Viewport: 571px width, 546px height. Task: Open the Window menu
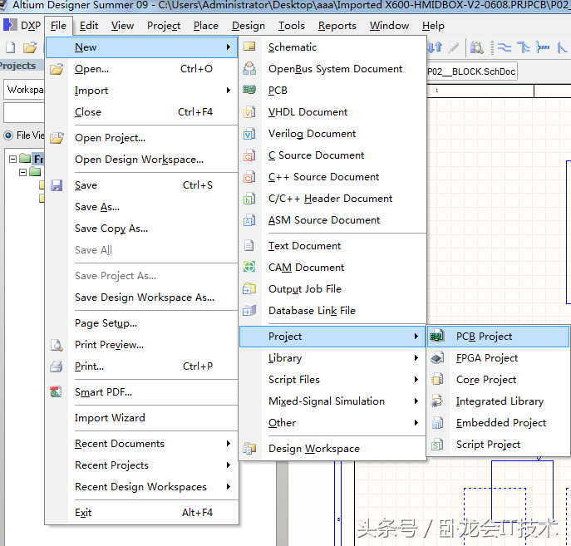point(389,26)
